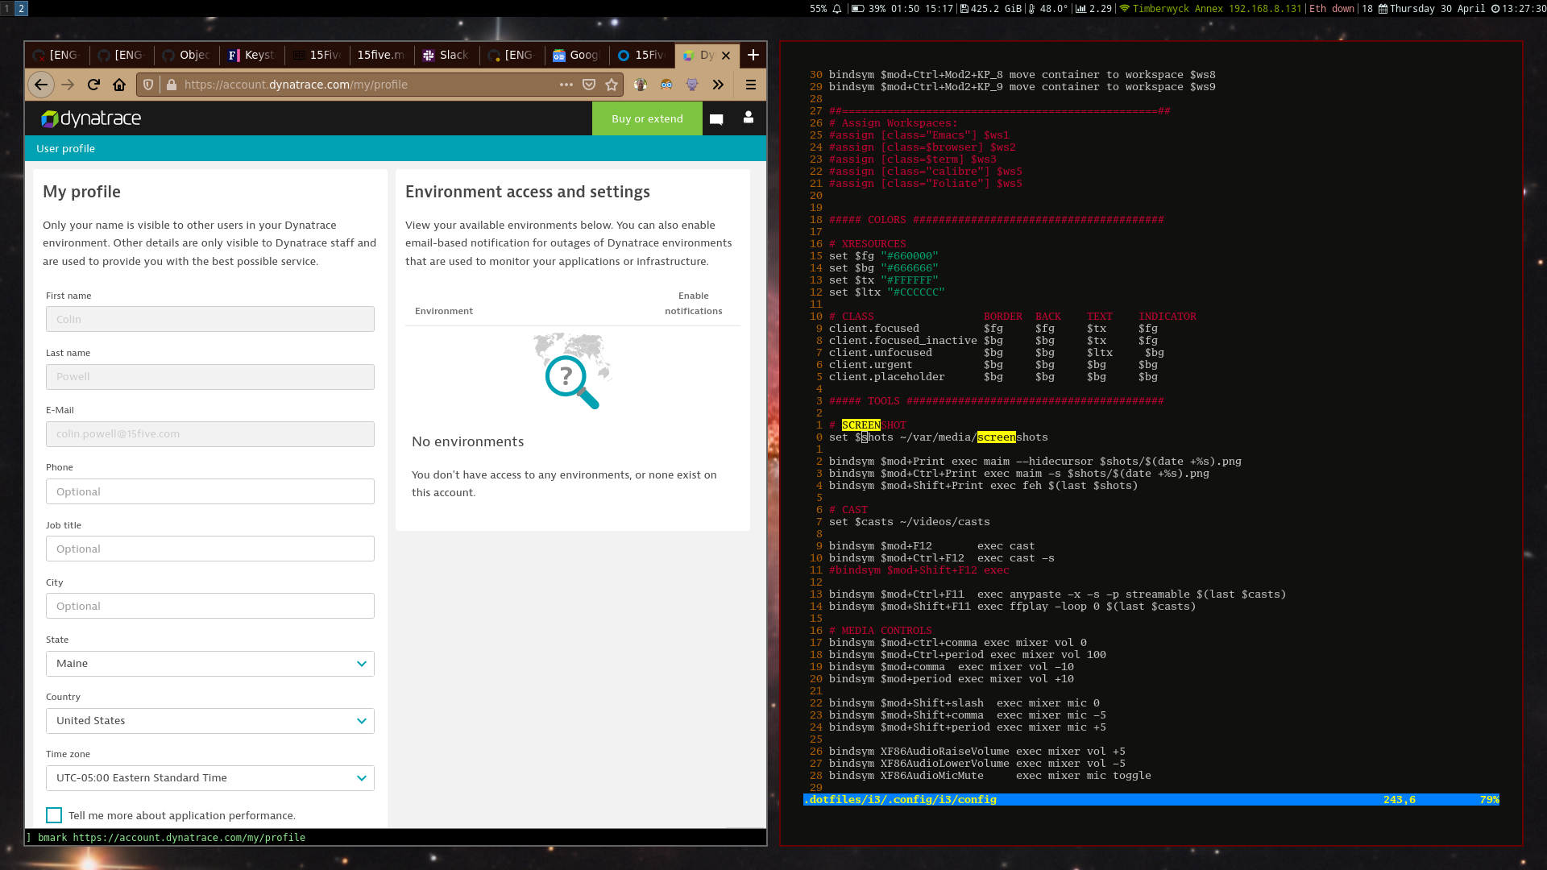
Task: Go to browser home page
Action: [119, 85]
